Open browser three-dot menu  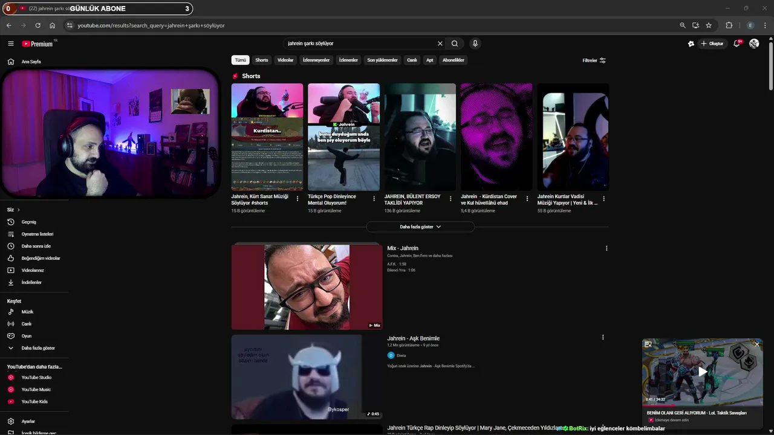[x=766, y=25]
